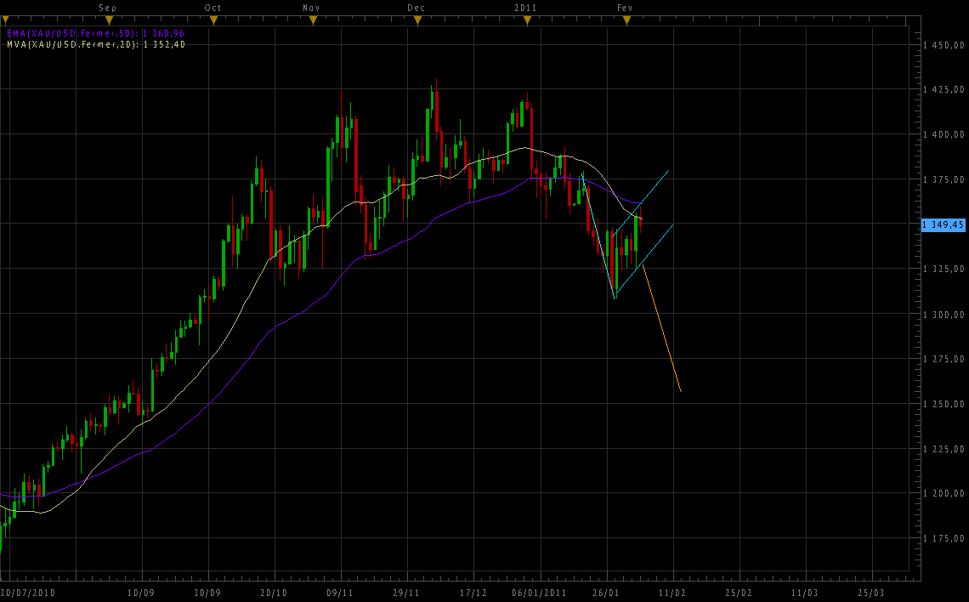This screenshot has width=969, height=602.
Task: Click the 09/11 date axis label
Action: 340,593
